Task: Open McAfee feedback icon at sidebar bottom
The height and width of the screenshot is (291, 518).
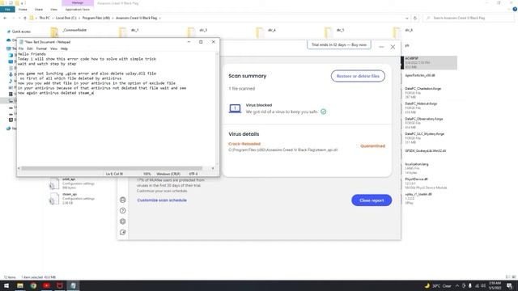Action: [x=122, y=232]
